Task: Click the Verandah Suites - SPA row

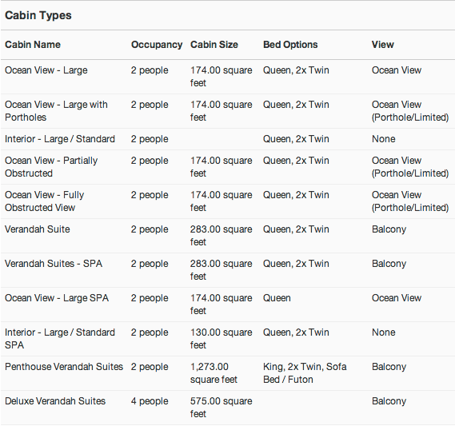Action: (x=227, y=270)
